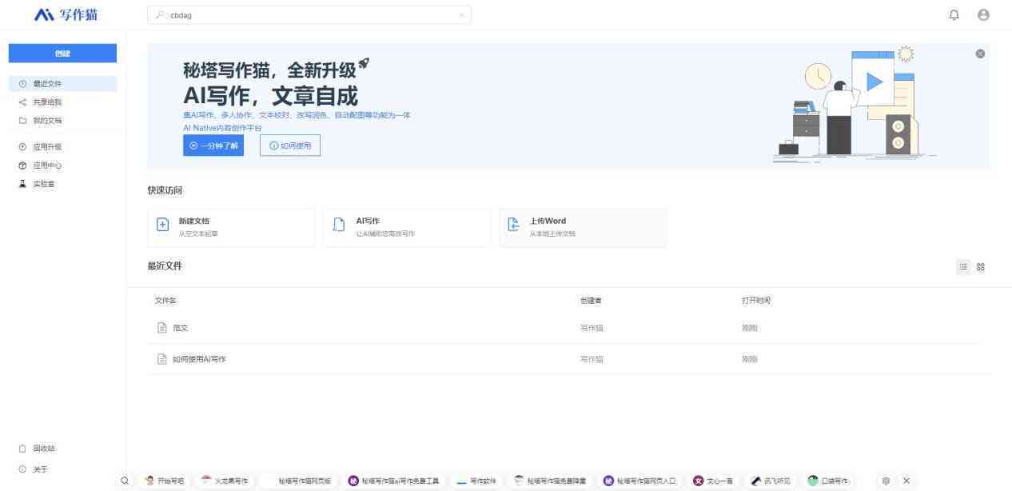1012x491 pixels.
Task: Open the notifications bell
Action: pyautogui.click(x=954, y=14)
